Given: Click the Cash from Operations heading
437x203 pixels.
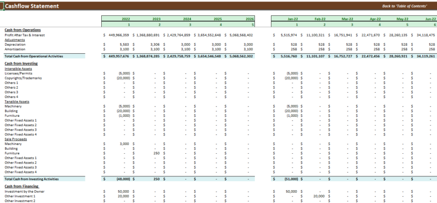Looking at the screenshot, I should pos(23,30).
